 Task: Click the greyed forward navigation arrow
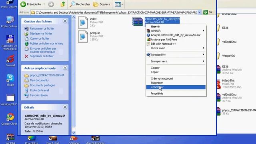pyautogui.click(x=51, y=4)
